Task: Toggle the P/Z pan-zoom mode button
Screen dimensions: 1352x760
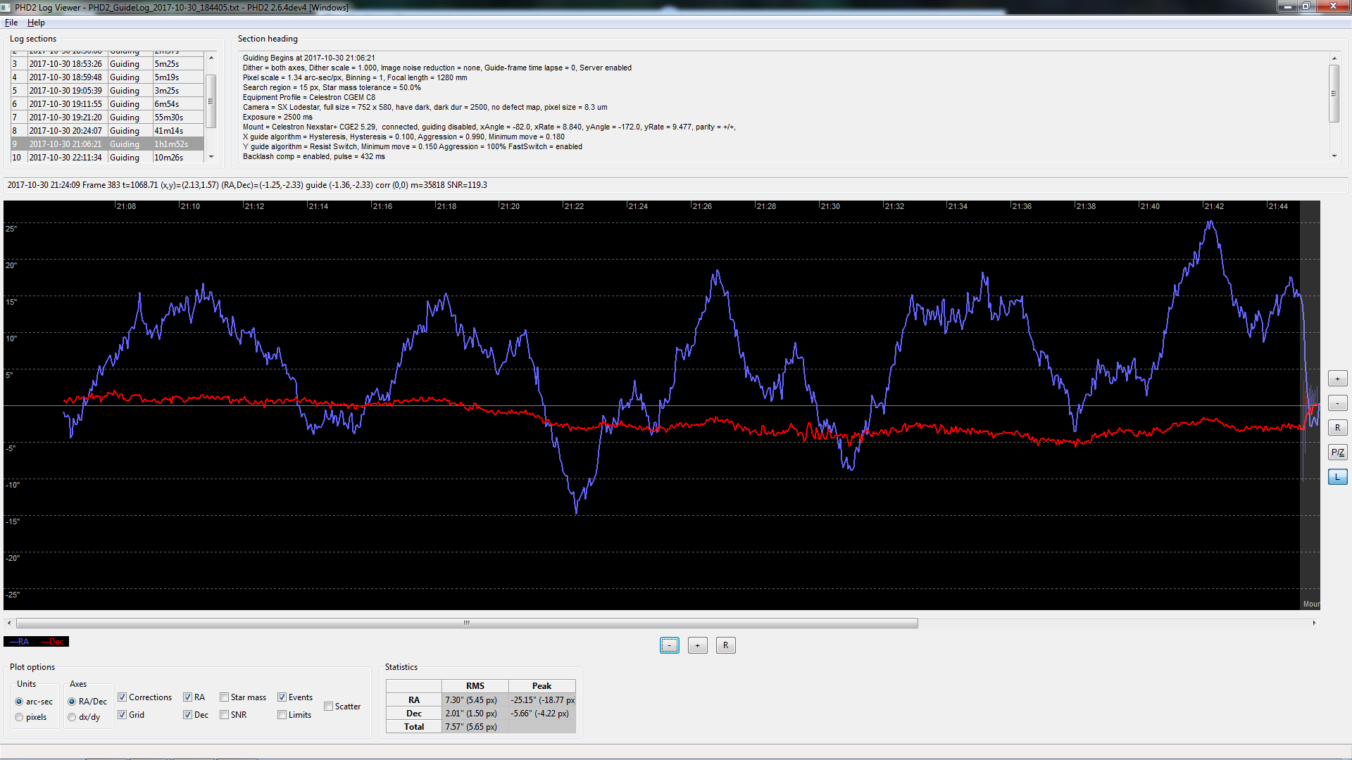Action: point(1337,452)
